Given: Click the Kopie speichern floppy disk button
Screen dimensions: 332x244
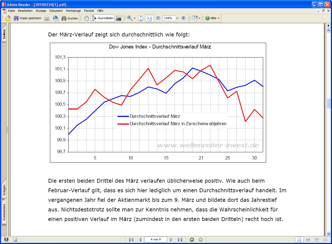Looking at the screenshot, I should pos(27,18).
